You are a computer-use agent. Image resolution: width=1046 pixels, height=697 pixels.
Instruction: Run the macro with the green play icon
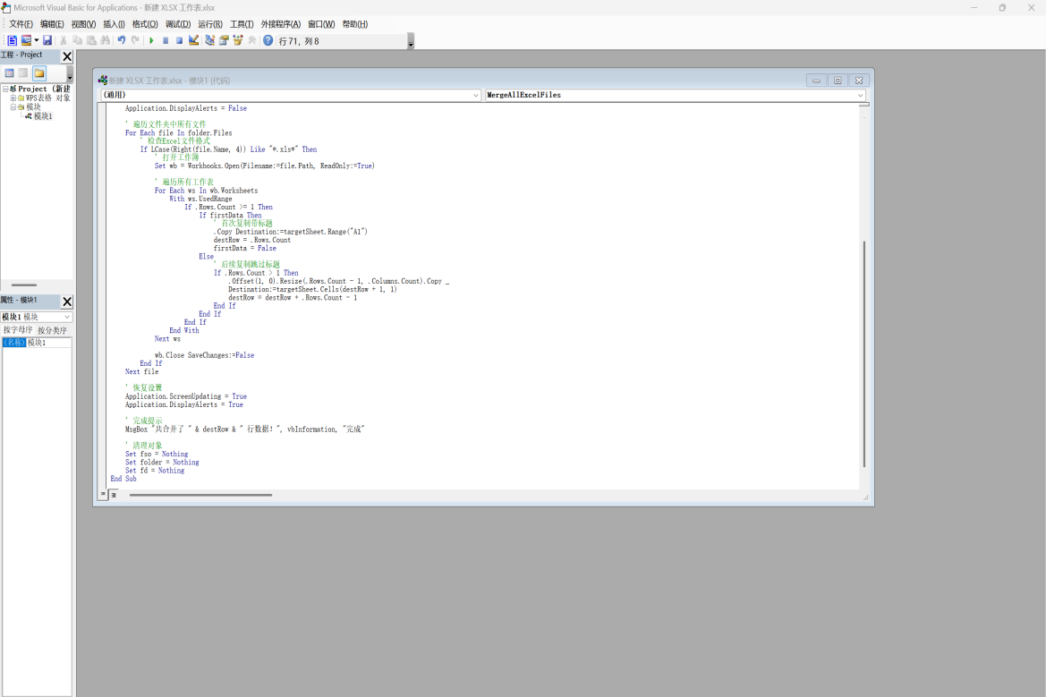[151, 40]
